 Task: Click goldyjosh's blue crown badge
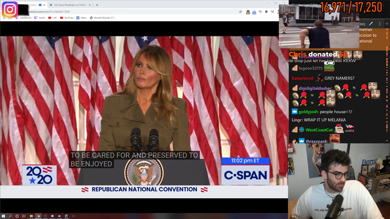tap(294, 111)
